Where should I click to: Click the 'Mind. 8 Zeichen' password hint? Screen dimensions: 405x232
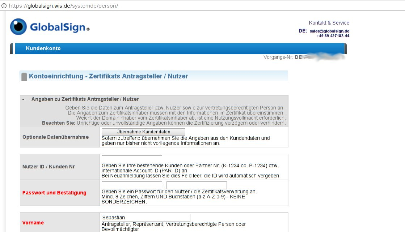[173, 199]
